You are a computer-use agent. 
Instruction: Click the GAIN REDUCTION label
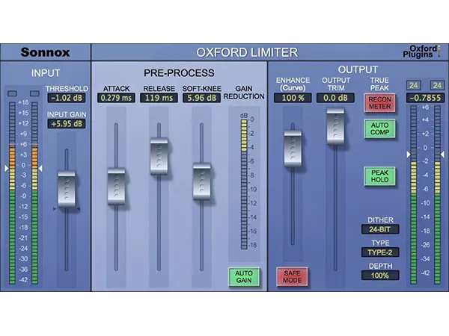click(x=244, y=93)
